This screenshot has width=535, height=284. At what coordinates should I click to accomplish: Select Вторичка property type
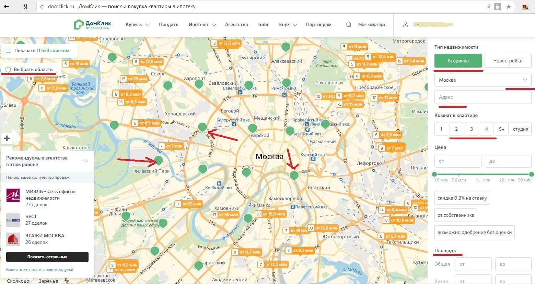tap(458, 61)
